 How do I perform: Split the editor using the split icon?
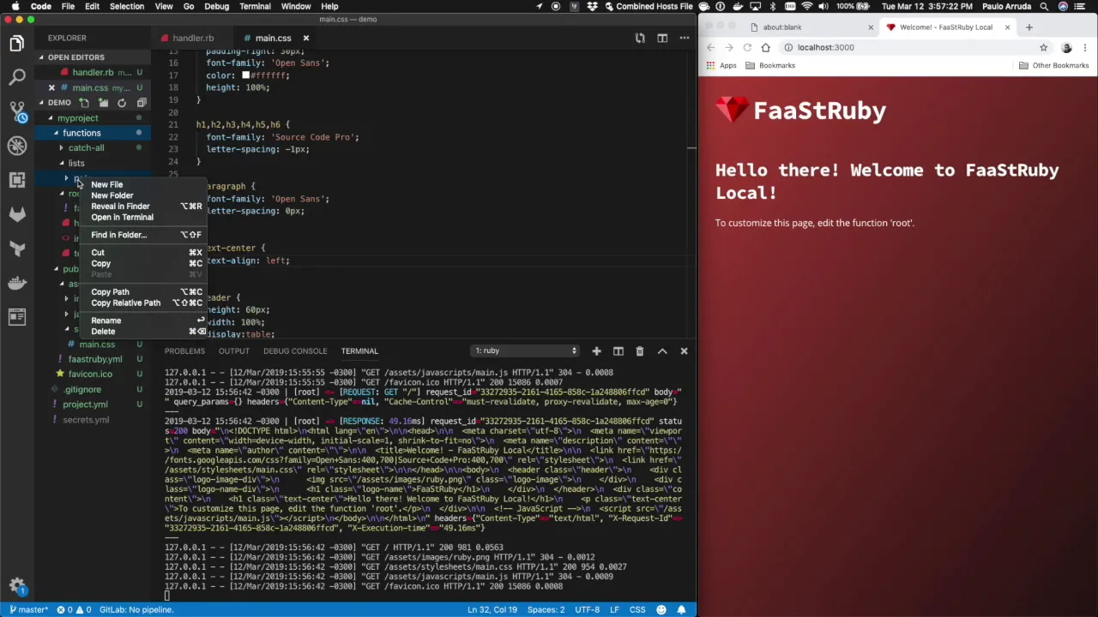[662, 38]
